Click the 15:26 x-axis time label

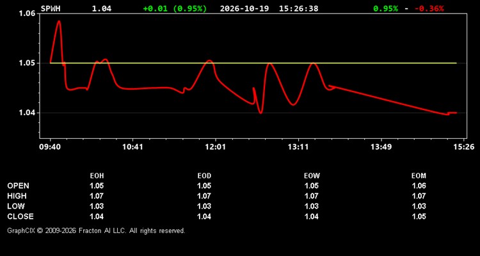tap(464, 147)
